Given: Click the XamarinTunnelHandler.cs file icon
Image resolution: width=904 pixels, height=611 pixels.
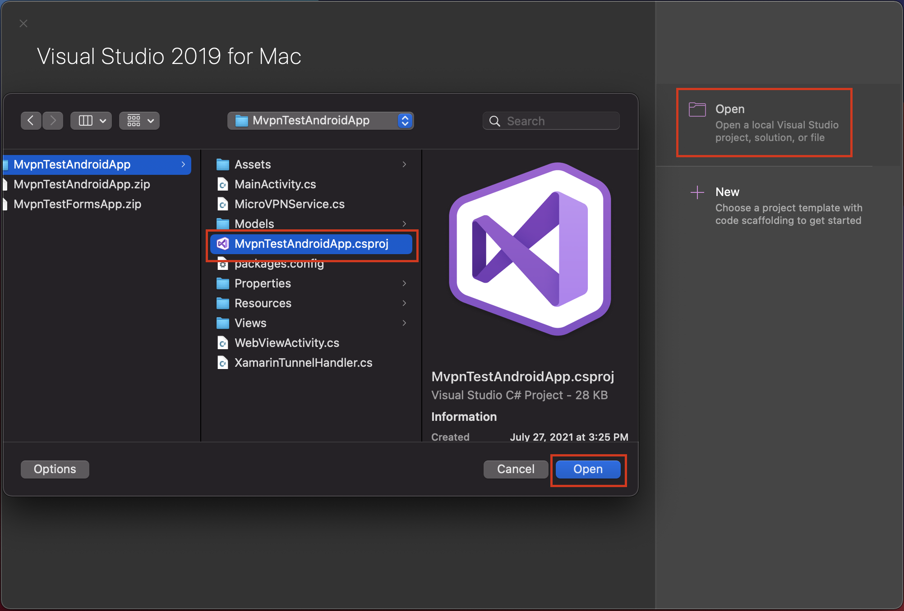Looking at the screenshot, I should point(223,363).
